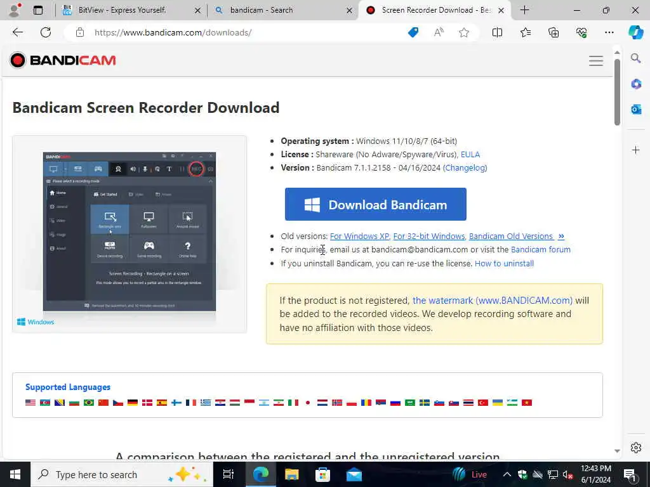Click the Bandicam logo
650x487 pixels.
click(x=63, y=60)
